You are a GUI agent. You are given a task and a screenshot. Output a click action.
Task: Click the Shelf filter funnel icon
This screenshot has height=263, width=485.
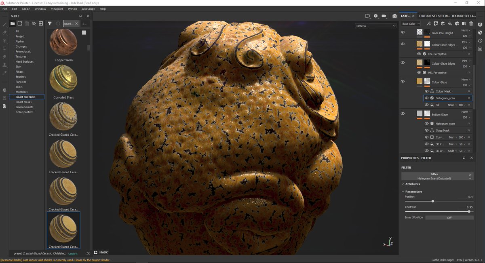[x=50, y=23]
